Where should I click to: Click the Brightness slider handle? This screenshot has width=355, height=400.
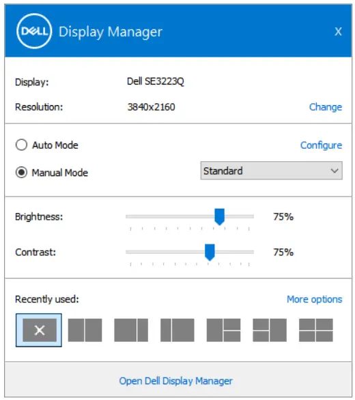click(219, 217)
